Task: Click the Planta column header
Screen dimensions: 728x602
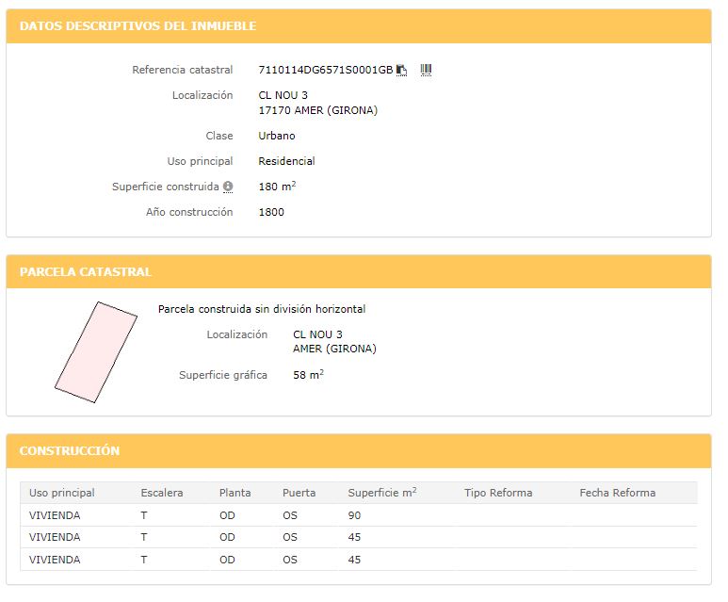Action: (x=235, y=493)
